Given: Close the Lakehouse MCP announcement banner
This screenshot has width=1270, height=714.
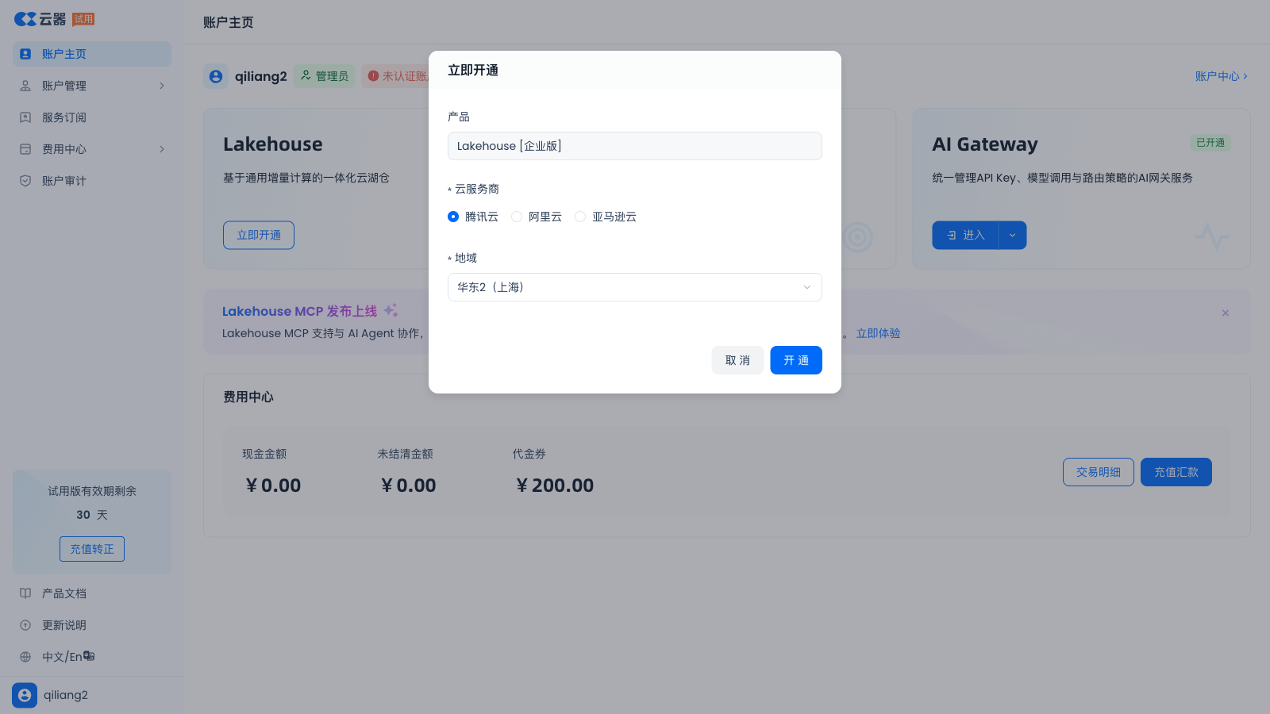Looking at the screenshot, I should click(1226, 313).
